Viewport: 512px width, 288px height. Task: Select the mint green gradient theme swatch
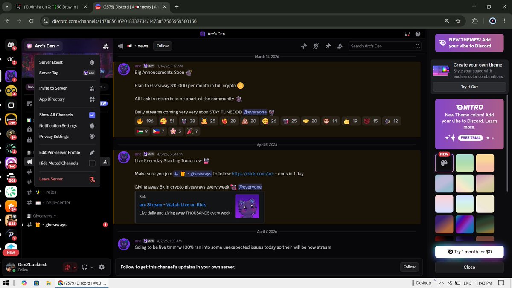(x=465, y=163)
